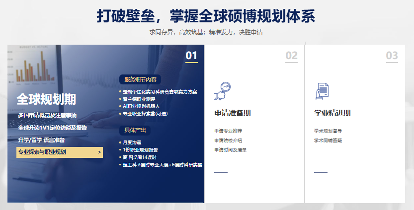Open the 01 panel number tab

coord(191,56)
